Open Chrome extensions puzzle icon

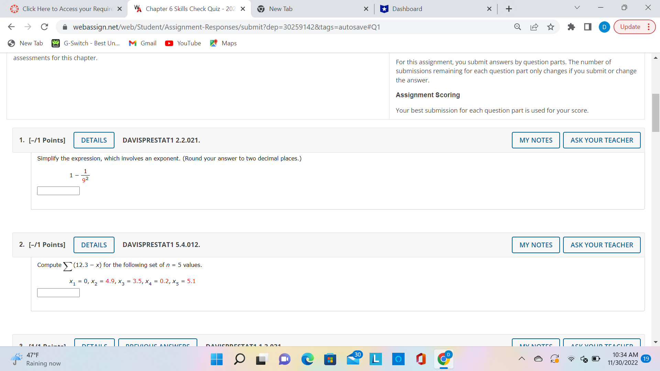[571, 27]
